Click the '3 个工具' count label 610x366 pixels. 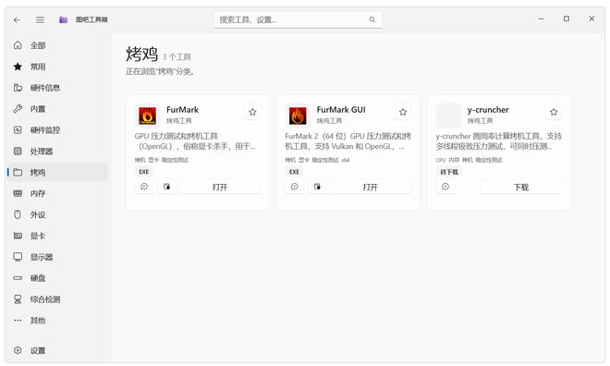pyautogui.click(x=177, y=56)
